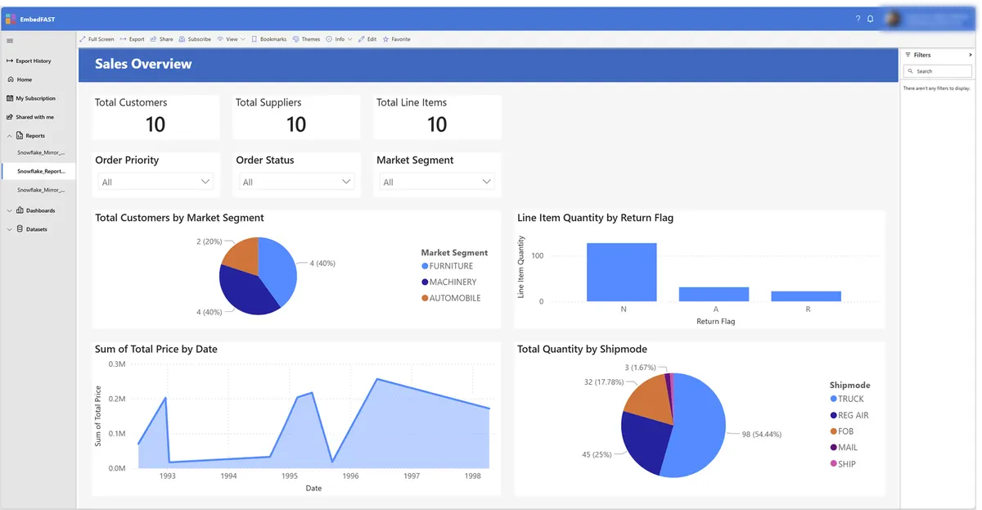Click the Export toolbar icon

(x=132, y=39)
